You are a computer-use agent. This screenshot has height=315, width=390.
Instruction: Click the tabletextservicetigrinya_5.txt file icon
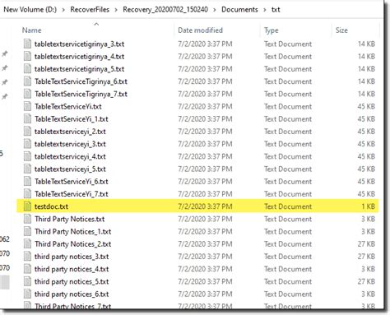(x=27, y=69)
